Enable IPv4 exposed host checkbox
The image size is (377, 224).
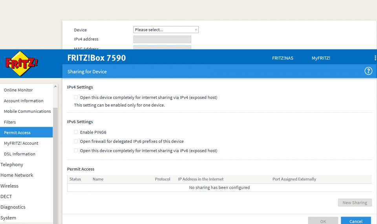tap(76, 97)
